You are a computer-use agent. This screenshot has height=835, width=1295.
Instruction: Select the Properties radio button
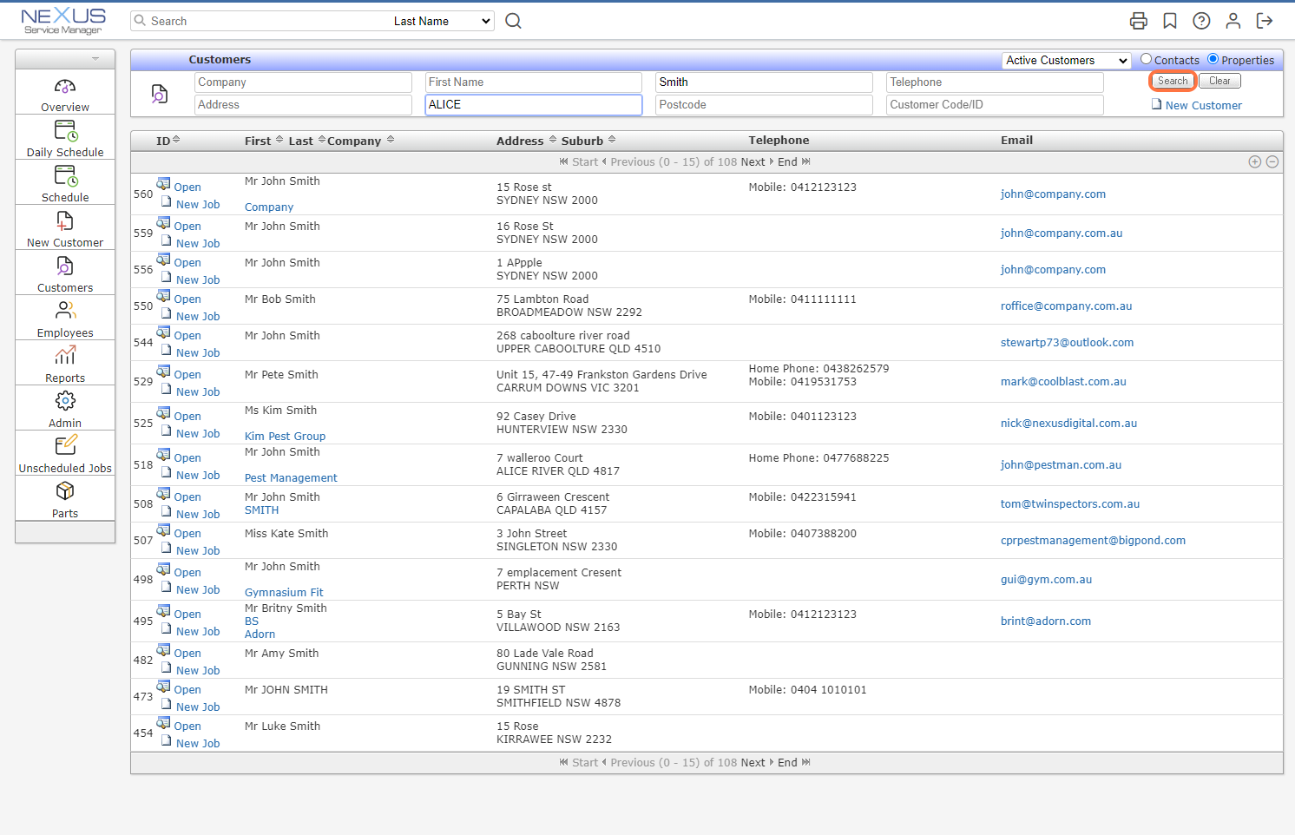click(x=1213, y=60)
